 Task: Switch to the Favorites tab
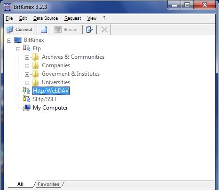pos(48,184)
